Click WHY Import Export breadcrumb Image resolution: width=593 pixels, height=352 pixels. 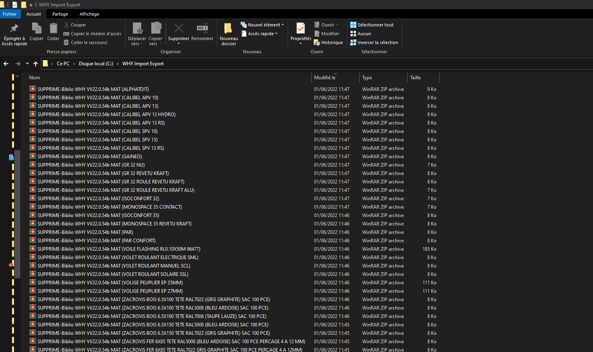[x=143, y=64]
